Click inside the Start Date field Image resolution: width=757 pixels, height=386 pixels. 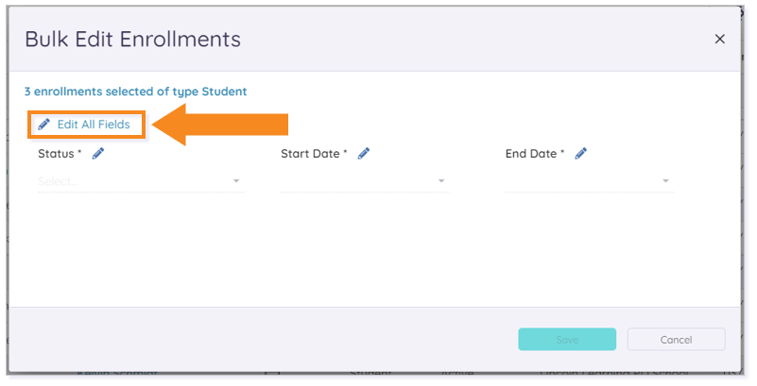365,182
